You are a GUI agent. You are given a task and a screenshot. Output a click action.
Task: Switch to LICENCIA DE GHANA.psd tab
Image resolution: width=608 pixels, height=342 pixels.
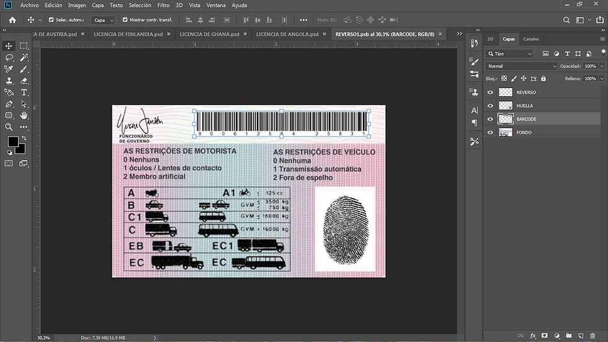210,34
